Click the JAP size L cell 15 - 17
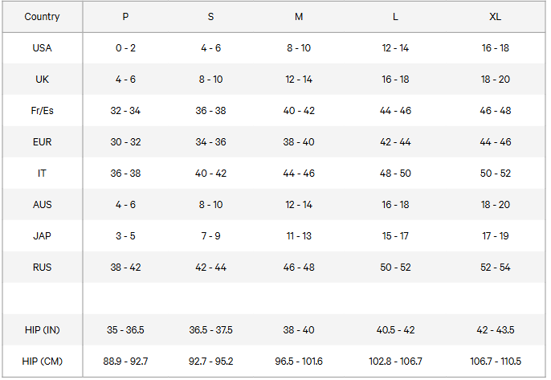This screenshot has width=551, height=380. pyautogui.click(x=395, y=236)
